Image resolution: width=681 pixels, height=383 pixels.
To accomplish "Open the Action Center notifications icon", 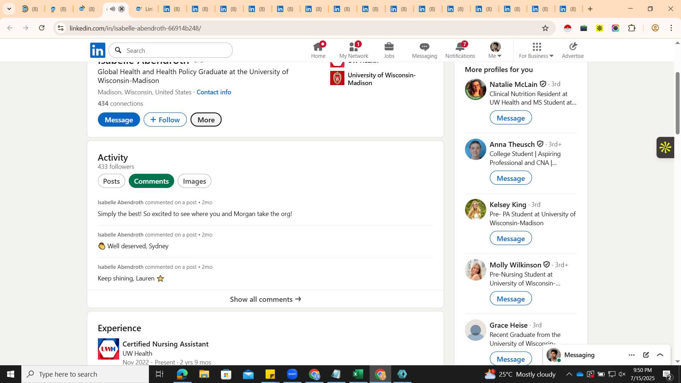I will pyautogui.click(x=667, y=374).
